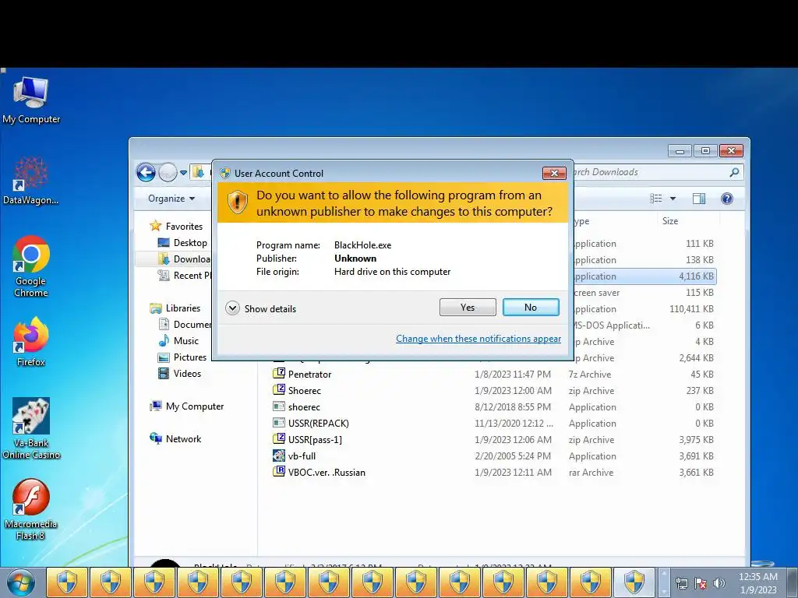Maximize the Downloads Explorer window

(x=705, y=151)
